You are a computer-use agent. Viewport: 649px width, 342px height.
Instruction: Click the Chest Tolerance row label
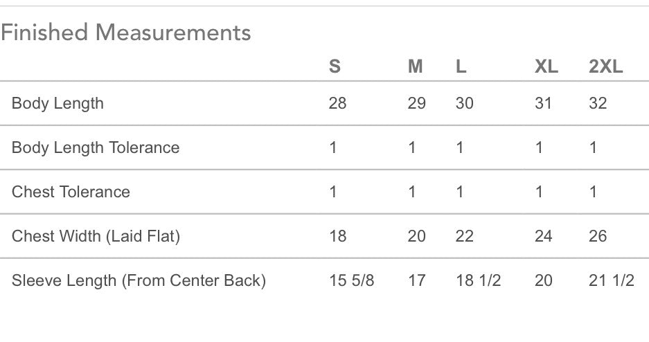[71, 192]
